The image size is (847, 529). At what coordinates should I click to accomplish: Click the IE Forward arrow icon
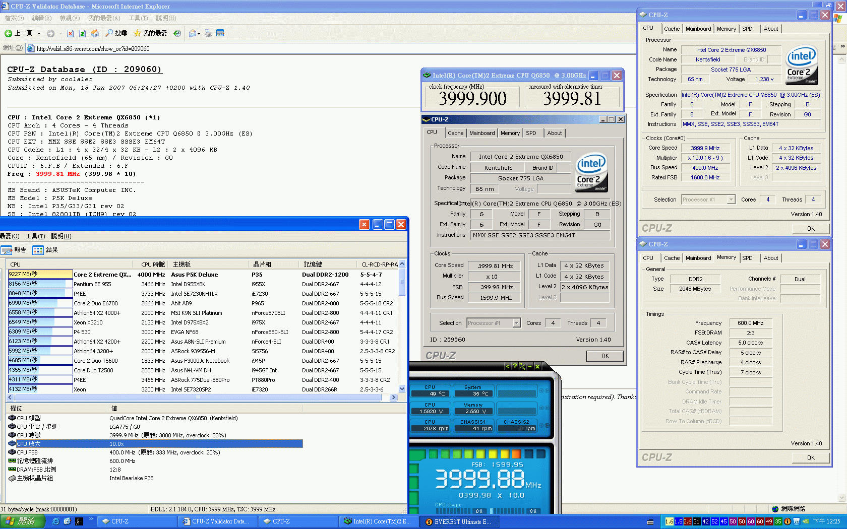pyautogui.click(x=50, y=33)
